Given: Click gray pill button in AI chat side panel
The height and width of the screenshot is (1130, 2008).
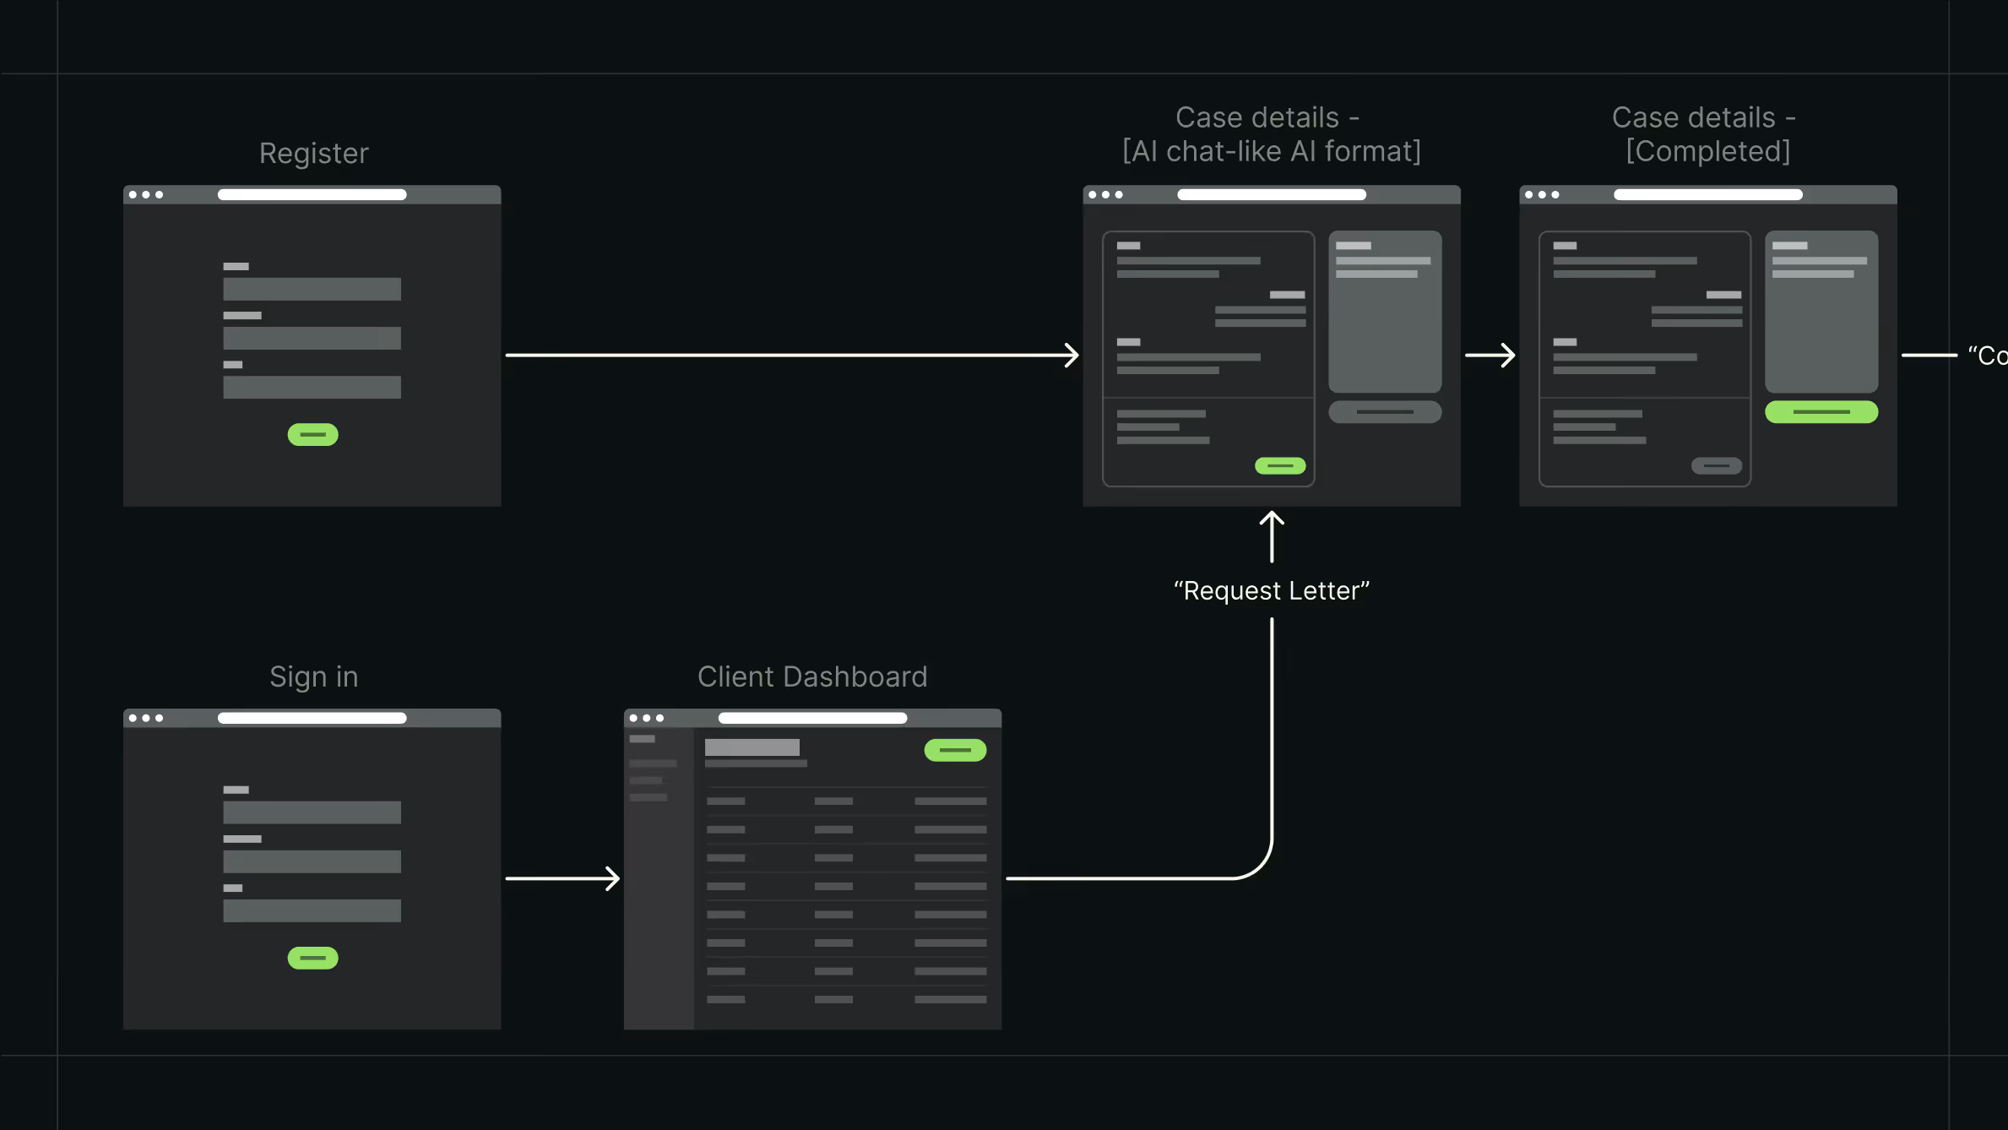Looking at the screenshot, I should (1385, 411).
